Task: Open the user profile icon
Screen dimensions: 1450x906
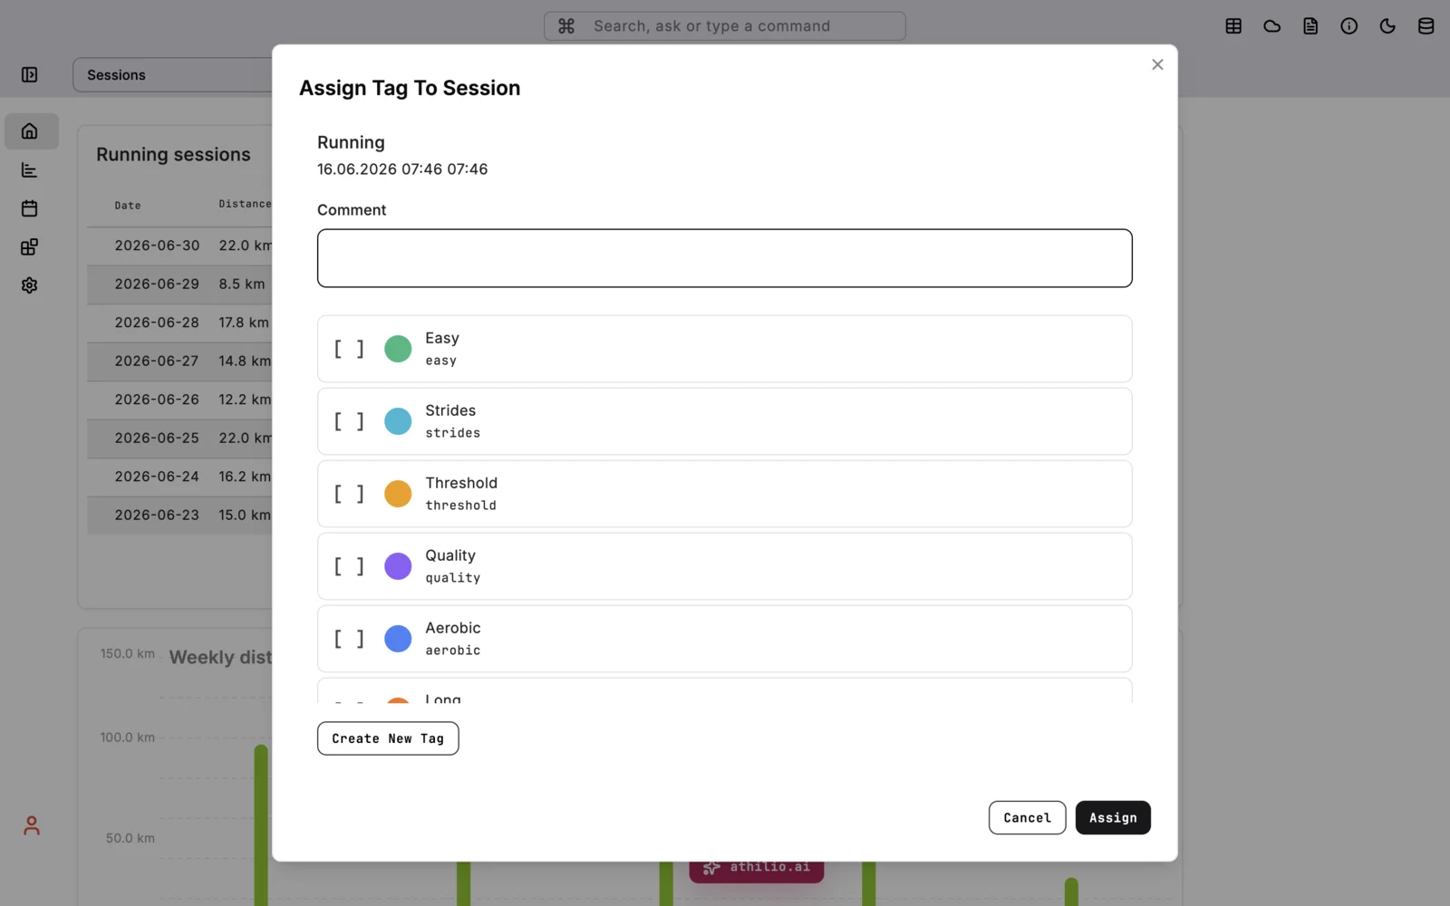Action: (32, 825)
